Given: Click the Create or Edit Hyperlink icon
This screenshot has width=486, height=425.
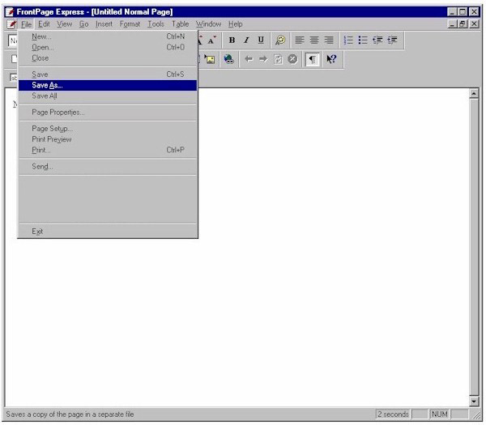Looking at the screenshot, I should [228, 59].
